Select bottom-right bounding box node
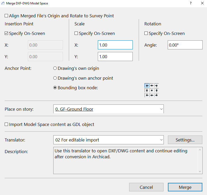Screen dimensions: 207x195 (157, 95)
